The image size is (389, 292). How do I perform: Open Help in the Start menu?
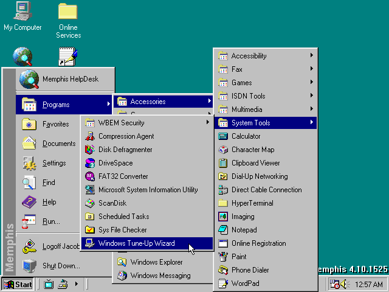(x=49, y=201)
